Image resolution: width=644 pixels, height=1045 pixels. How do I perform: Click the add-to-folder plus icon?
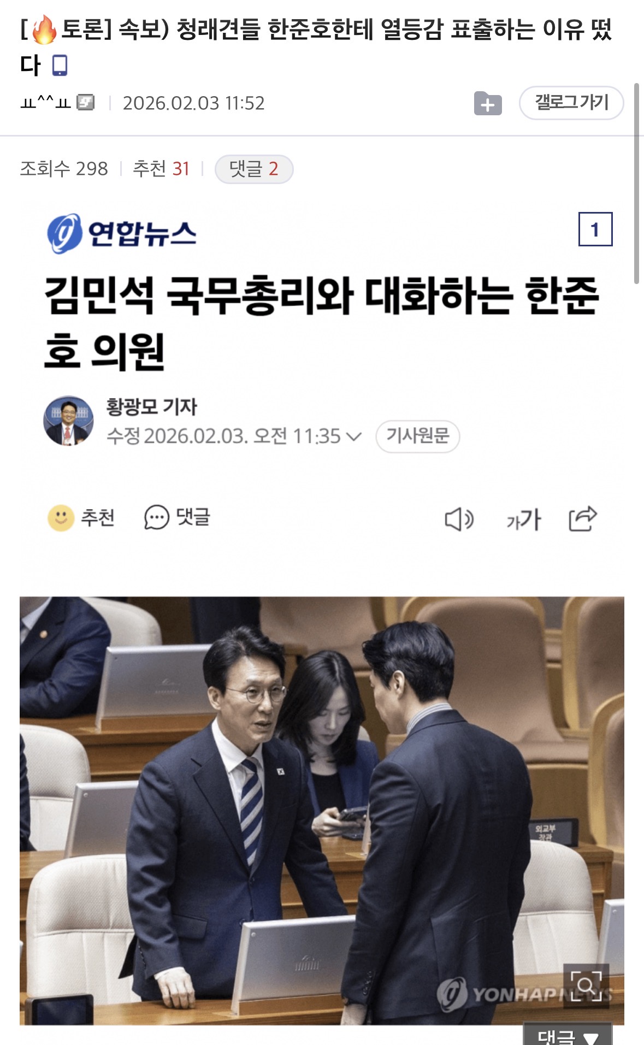(488, 103)
